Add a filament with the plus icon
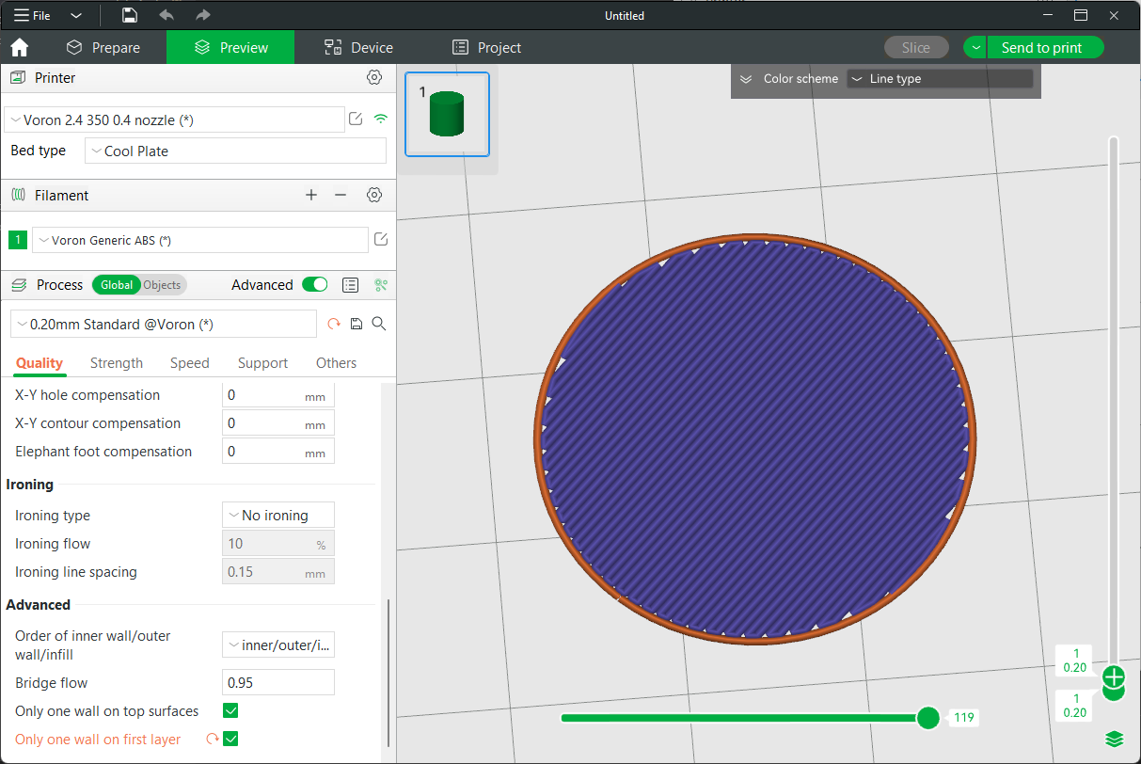The height and width of the screenshot is (764, 1141). 311,195
